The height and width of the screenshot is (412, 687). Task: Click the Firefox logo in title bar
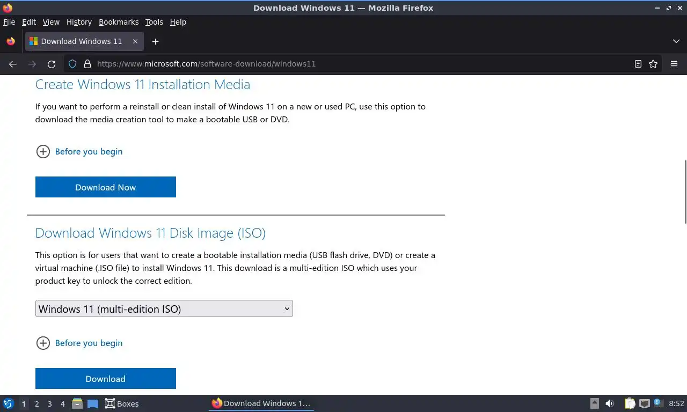tap(8, 8)
